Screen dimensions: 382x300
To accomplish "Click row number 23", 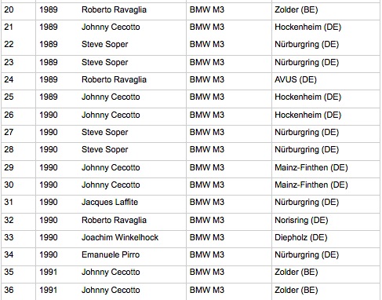I will (x=9, y=62).
